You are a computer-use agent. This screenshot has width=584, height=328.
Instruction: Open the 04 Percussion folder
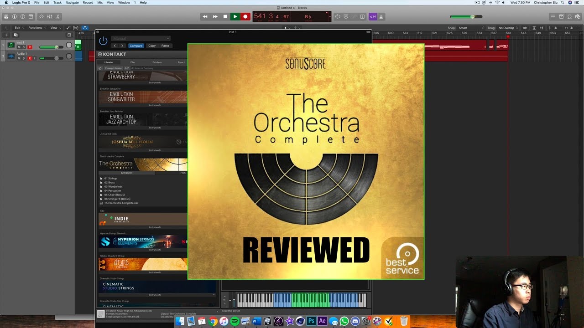(x=113, y=191)
